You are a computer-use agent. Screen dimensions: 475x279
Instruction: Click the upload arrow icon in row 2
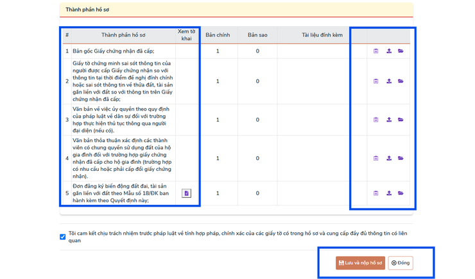click(389, 81)
